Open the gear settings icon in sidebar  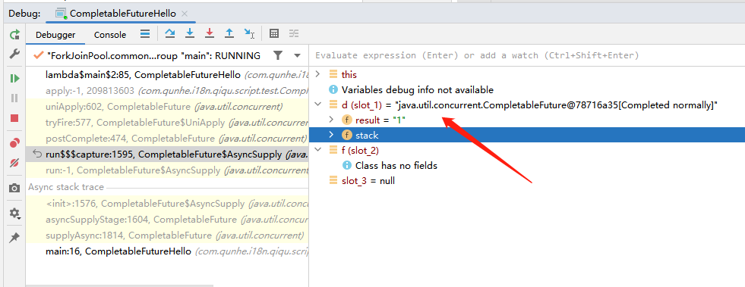coord(14,213)
